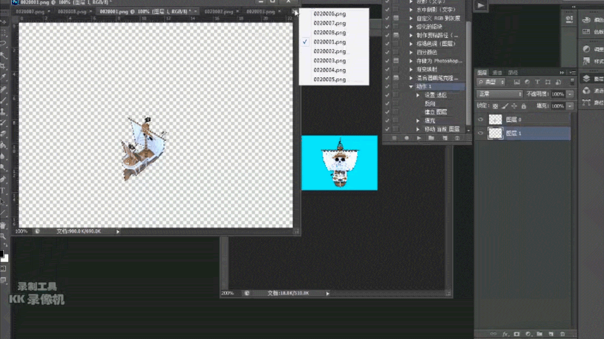Lock image pixels with the brush lock icon
The image size is (604, 339).
click(x=505, y=106)
